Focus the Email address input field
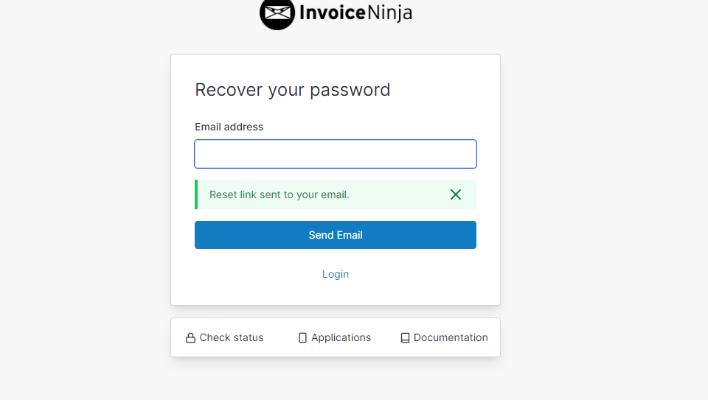 tap(335, 154)
